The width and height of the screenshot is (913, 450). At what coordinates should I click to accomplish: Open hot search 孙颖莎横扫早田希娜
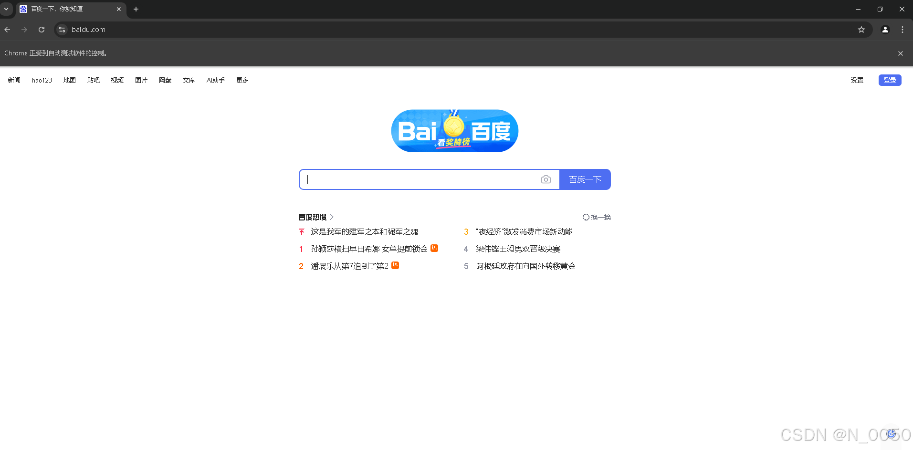[x=369, y=249]
